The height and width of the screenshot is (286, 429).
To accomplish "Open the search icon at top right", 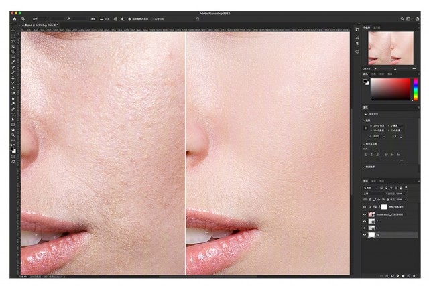I will [x=402, y=19].
